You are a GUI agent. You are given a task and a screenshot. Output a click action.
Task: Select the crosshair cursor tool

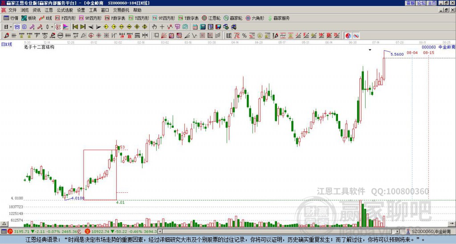coord(162,27)
